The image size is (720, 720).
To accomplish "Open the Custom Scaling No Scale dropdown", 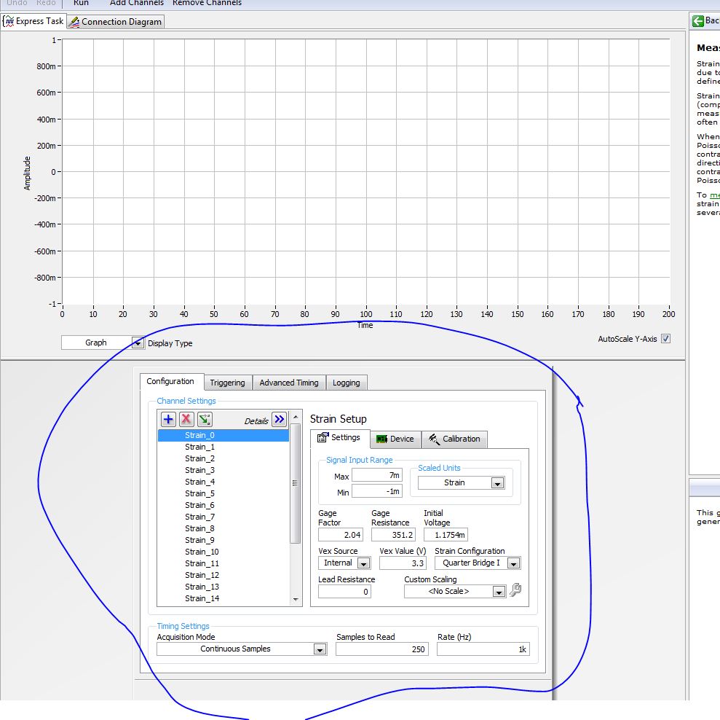I will (499, 592).
